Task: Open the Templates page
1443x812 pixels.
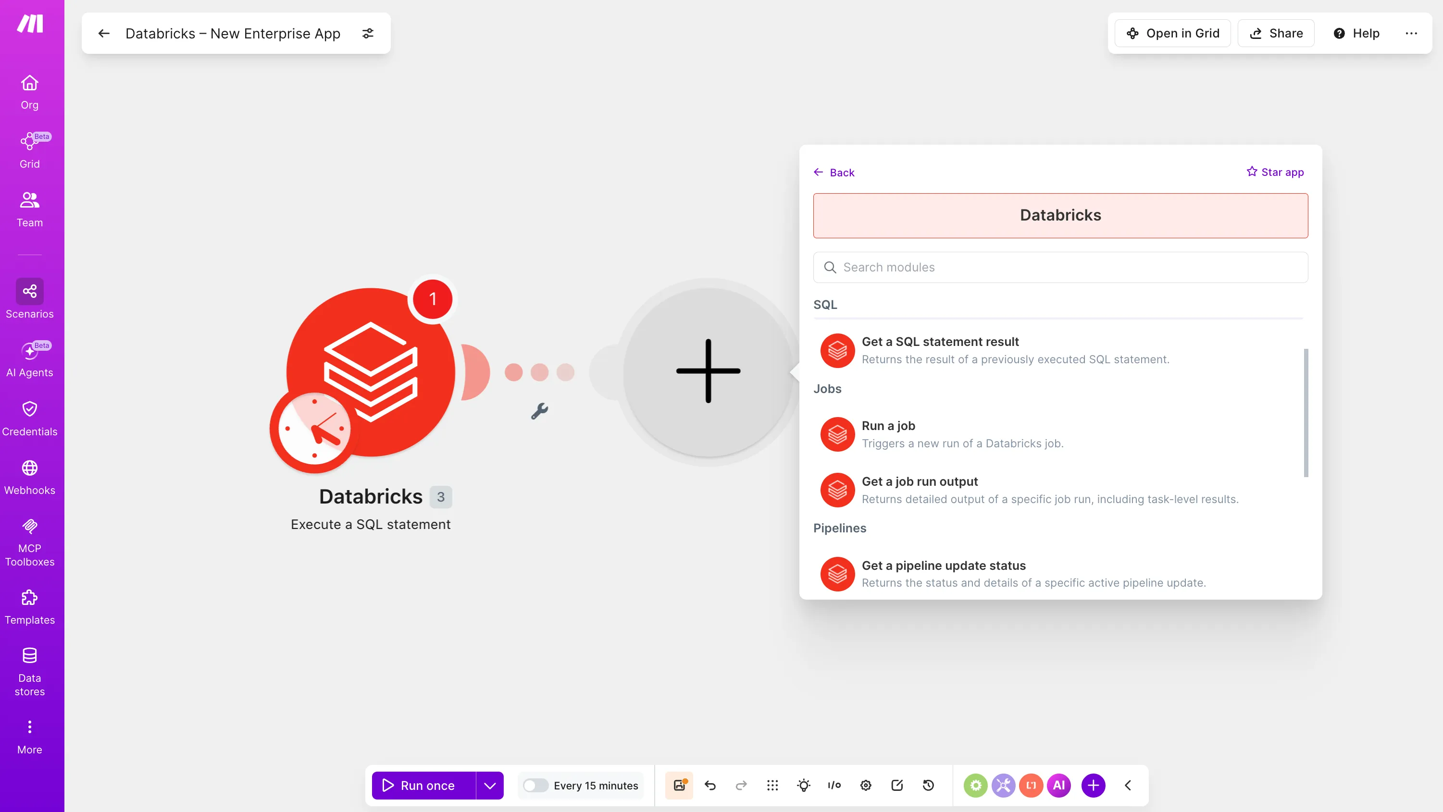Action: coord(30,607)
